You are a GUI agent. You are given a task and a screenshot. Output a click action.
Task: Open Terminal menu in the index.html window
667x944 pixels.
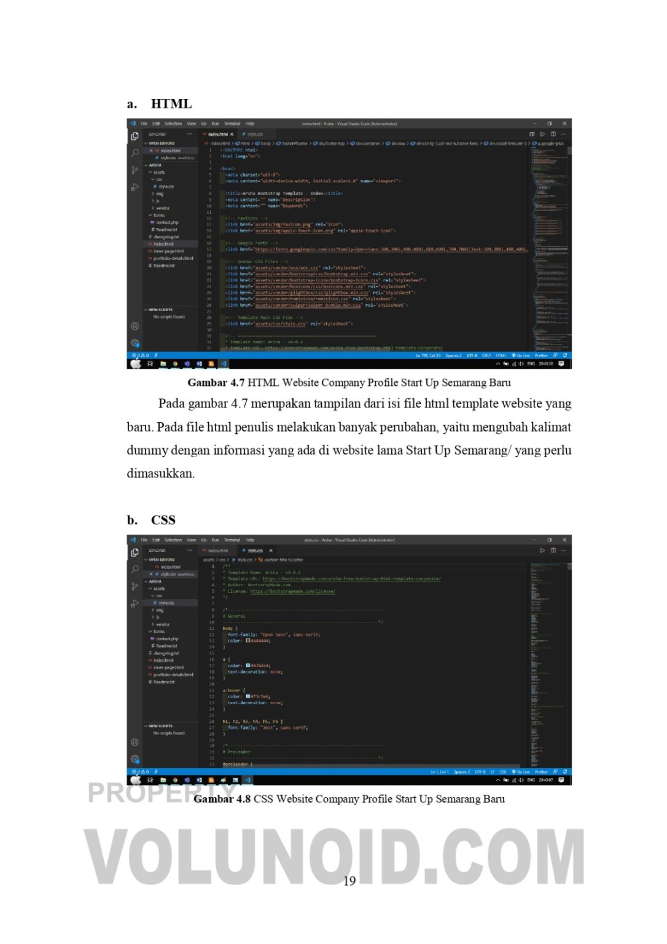pyautogui.click(x=232, y=124)
